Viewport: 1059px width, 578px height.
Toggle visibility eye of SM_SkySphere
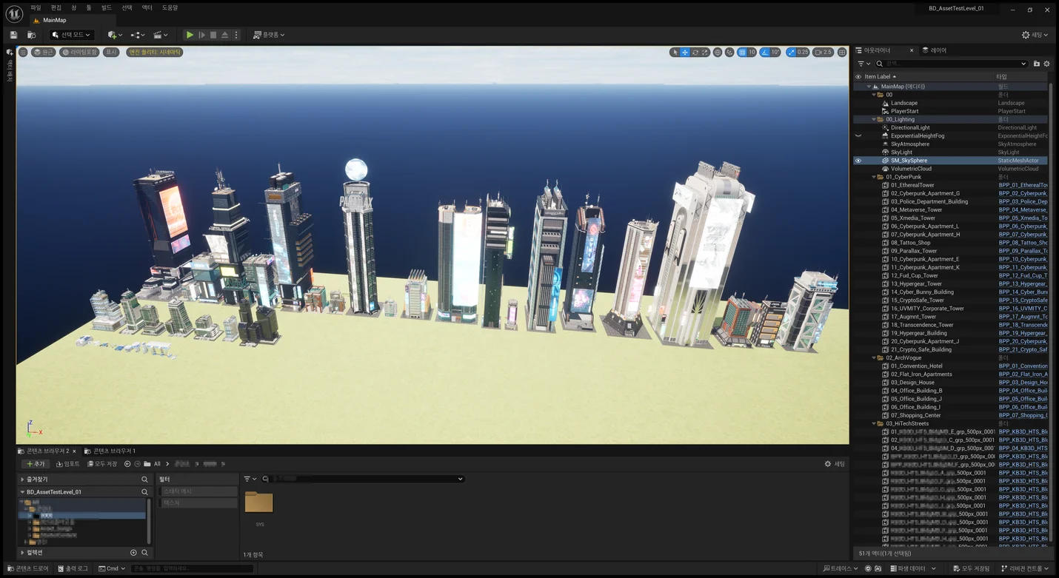pyautogui.click(x=858, y=161)
